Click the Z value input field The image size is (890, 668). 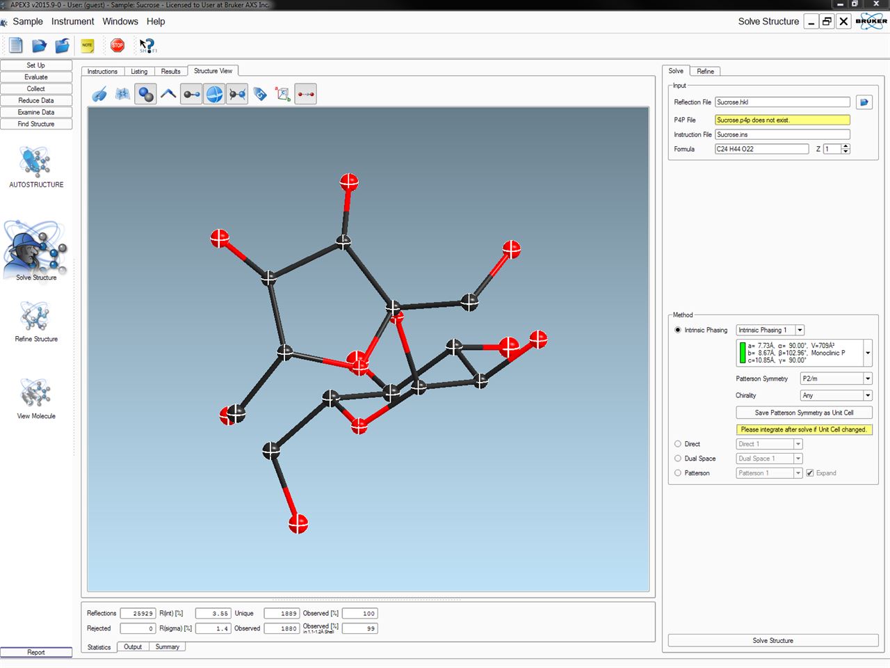pos(832,149)
